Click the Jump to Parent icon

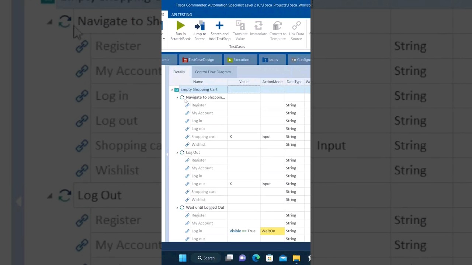tap(199, 26)
